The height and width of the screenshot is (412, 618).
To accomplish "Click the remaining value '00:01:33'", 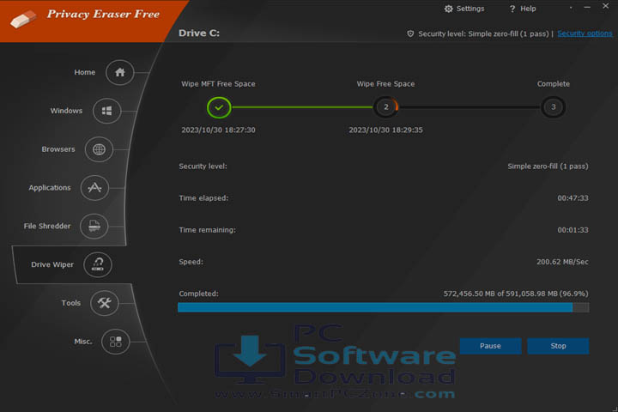I will pos(573,230).
